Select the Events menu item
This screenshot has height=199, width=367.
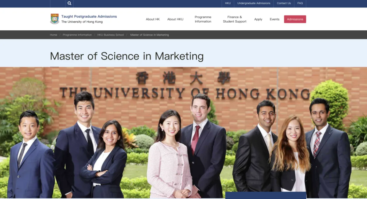pyautogui.click(x=274, y=19)
